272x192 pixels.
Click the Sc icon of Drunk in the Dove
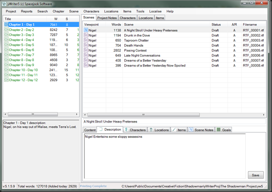(86, 35)
